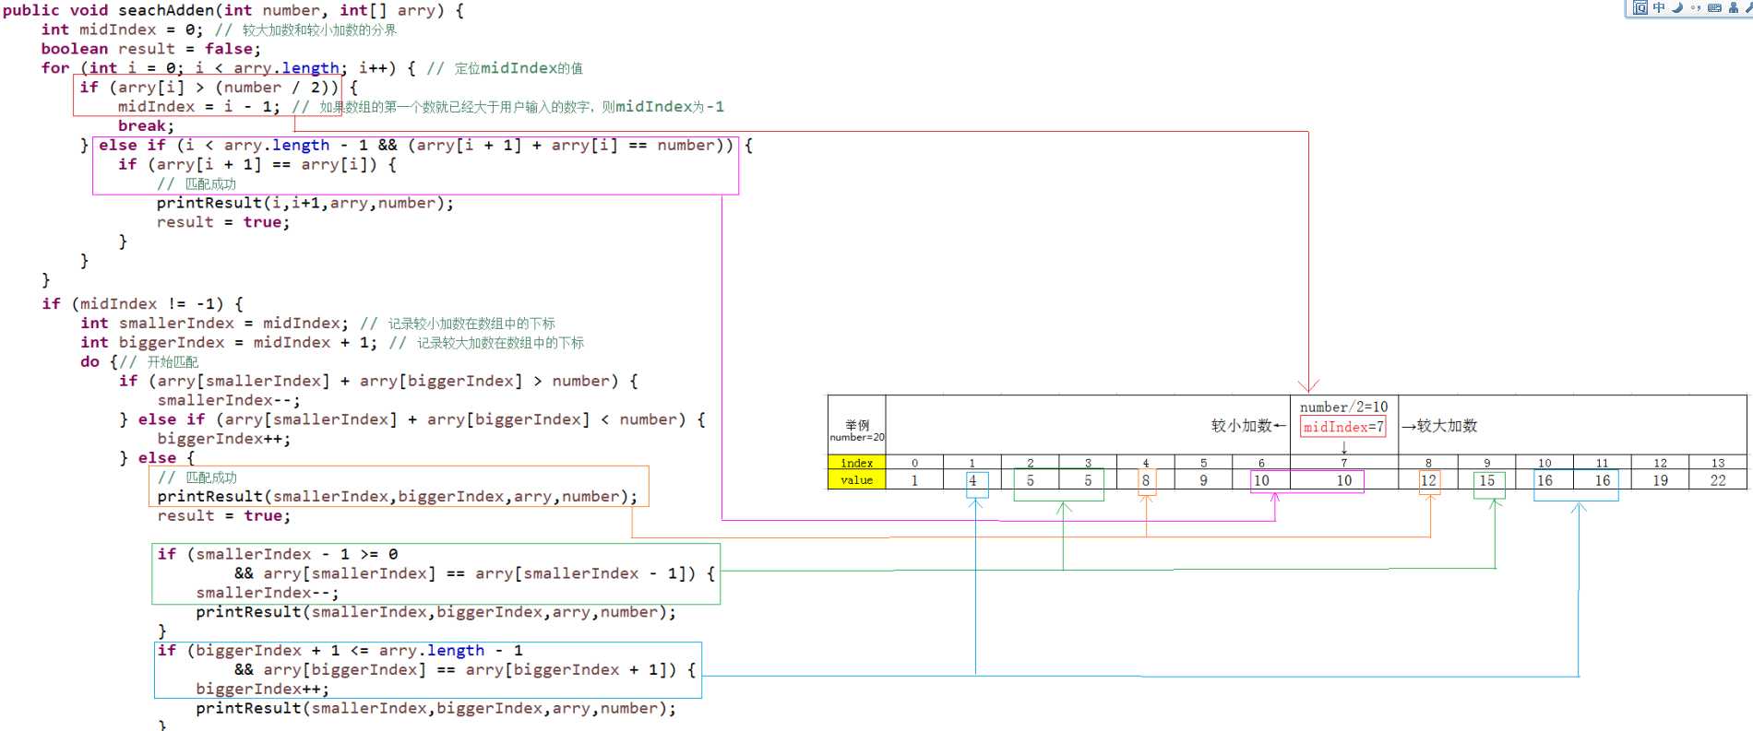This screenshot has height=731, width=1753.
Task: Click the 'biggerIndex++;' line right after '< number) {'
Action: [224, 440]
